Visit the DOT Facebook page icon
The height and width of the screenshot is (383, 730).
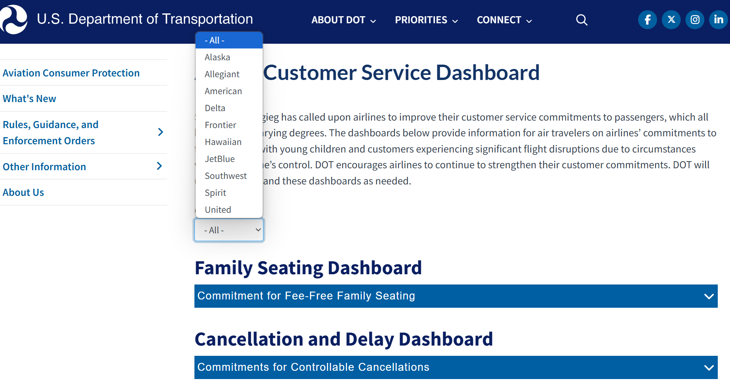(x=647, y=20)
